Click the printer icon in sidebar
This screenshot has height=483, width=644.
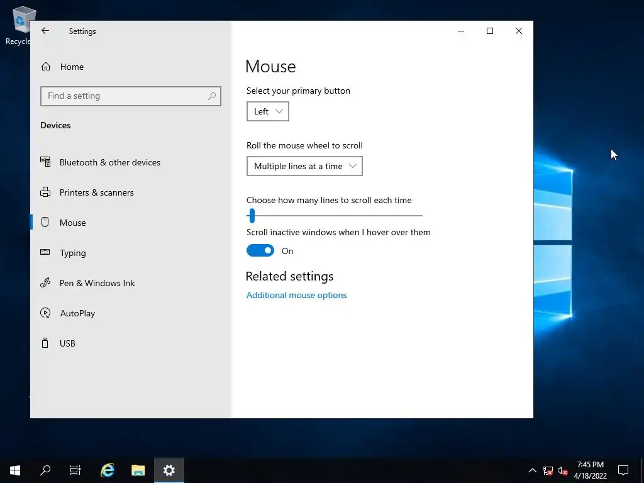coord(45,192)
